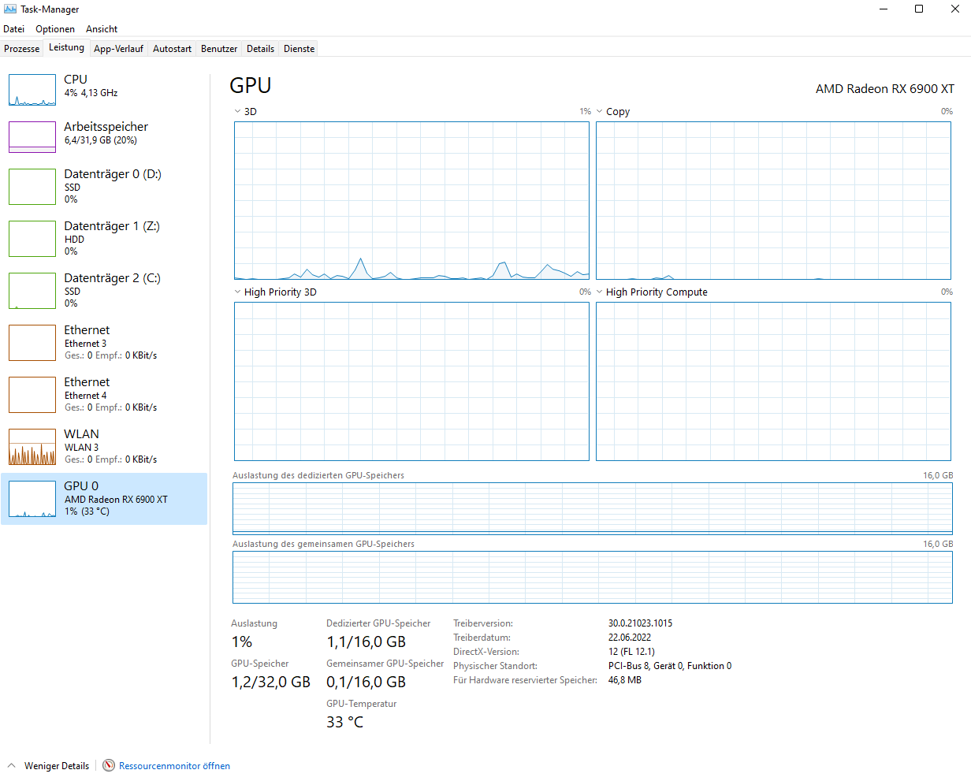Image resolution: width=971 pixels, height=781 pixels.
Task: Expand the High Priority Compute selector
Action: 601,292
